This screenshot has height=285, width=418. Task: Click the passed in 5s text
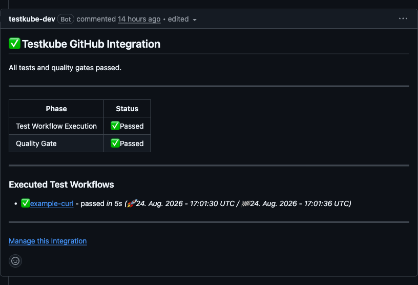tap(101, 203)
